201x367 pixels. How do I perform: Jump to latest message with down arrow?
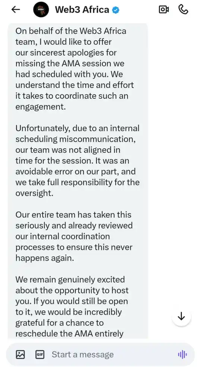[181, 317]
